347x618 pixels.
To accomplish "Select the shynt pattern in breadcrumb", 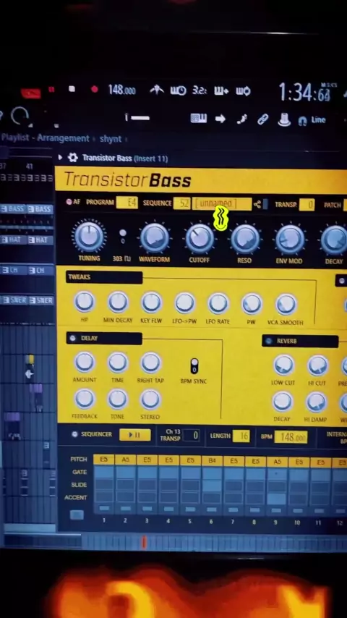I will point(111,139).
